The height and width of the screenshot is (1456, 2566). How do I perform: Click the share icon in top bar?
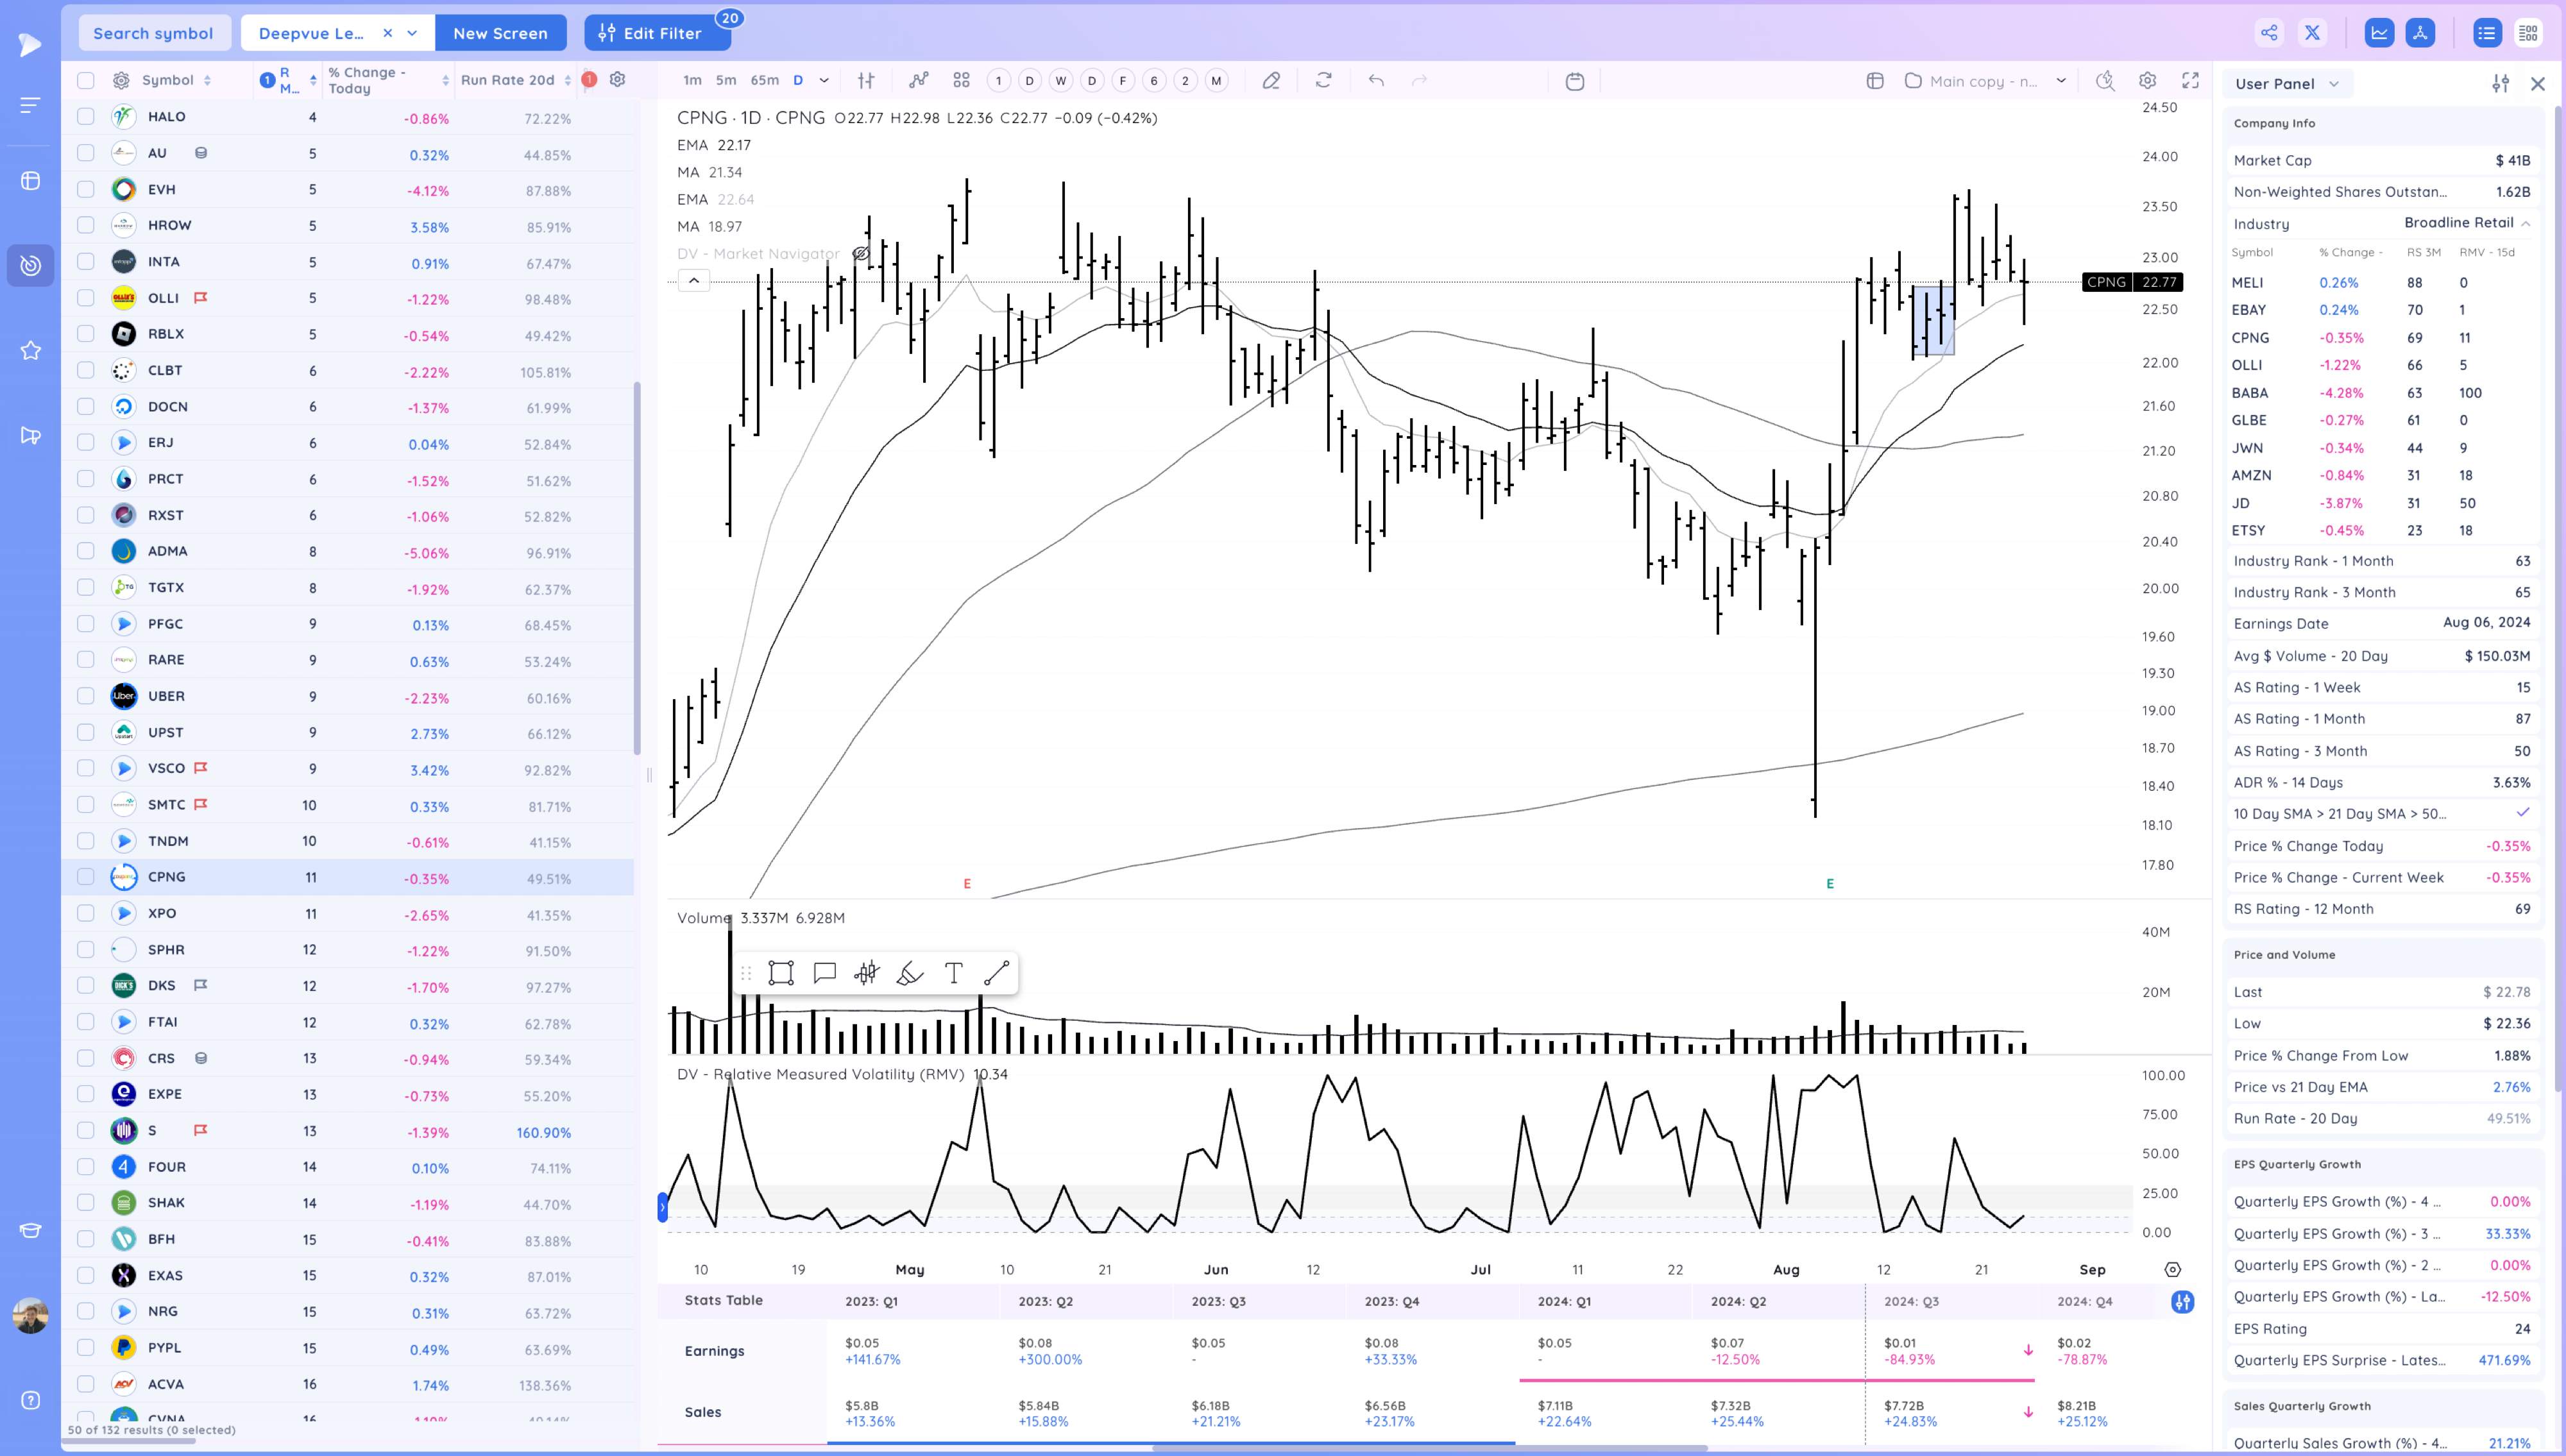pyautogui.click(x=2269, y=33)
